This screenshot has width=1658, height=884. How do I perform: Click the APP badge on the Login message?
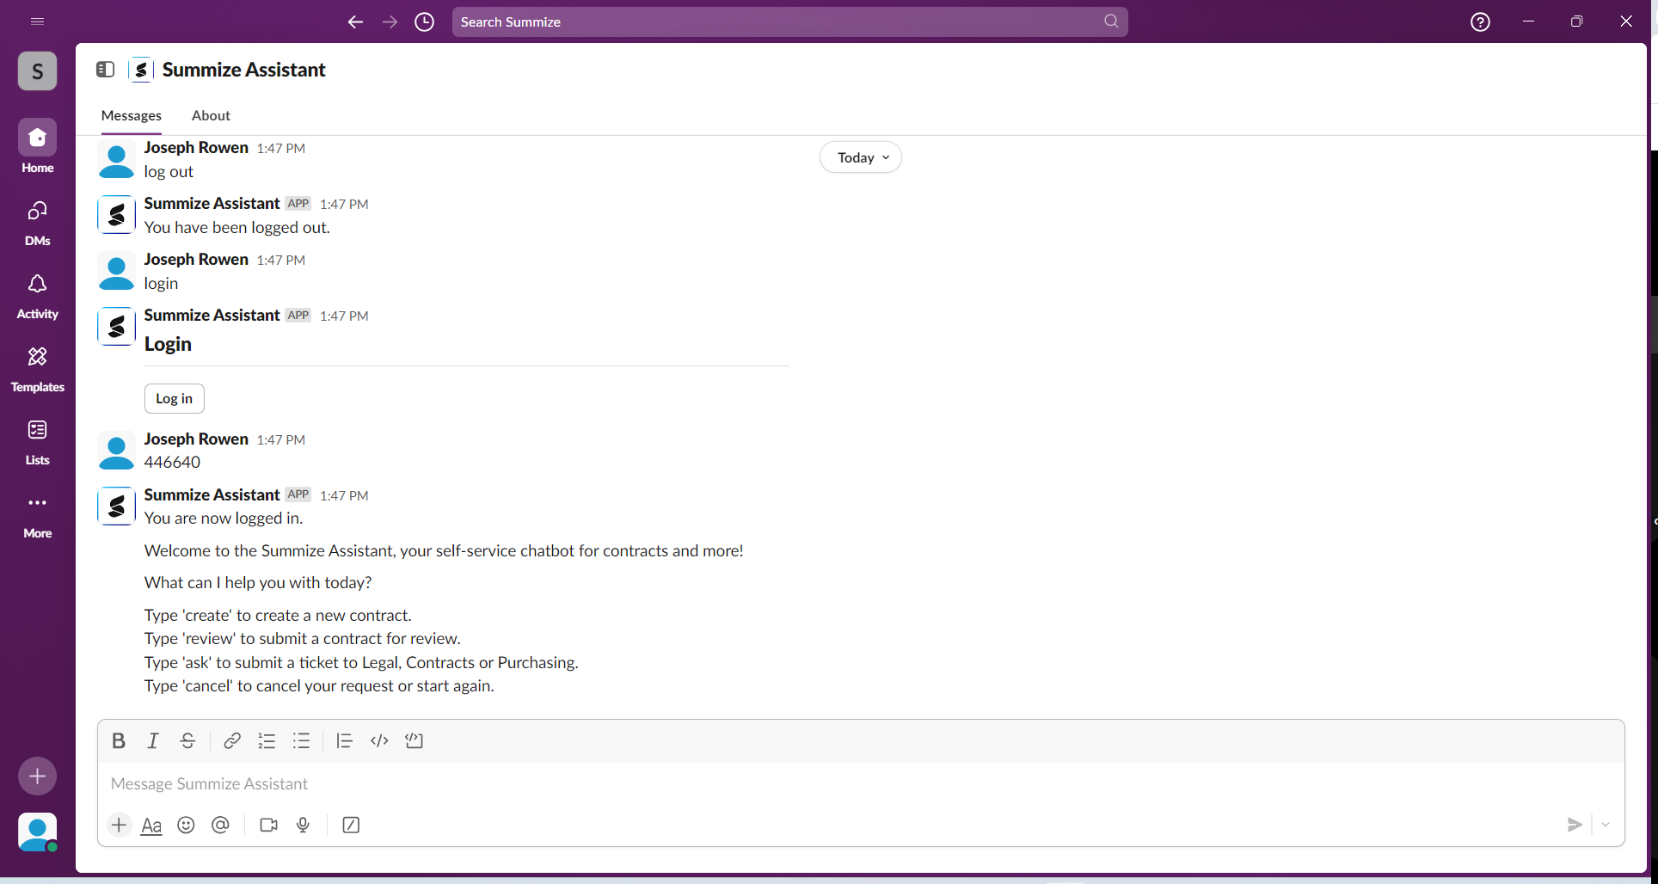coord(298,316)
